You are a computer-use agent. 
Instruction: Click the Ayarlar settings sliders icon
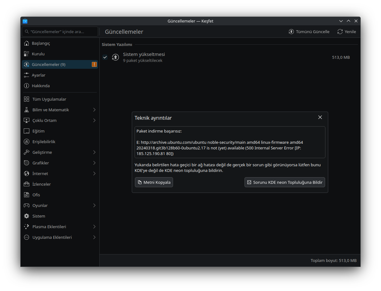click(x=27, y=75)
